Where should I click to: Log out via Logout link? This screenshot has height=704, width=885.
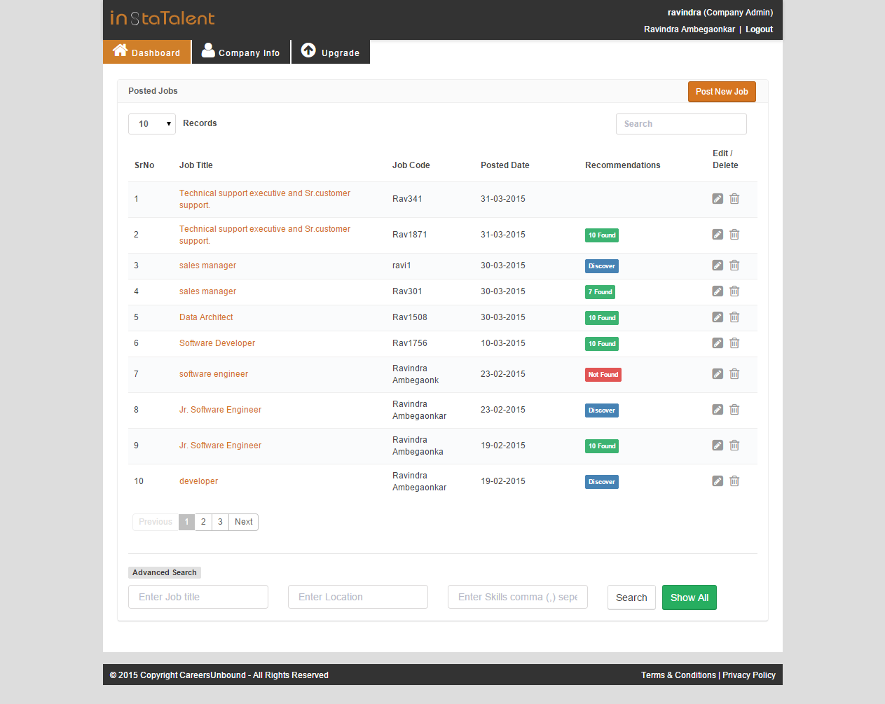point(759,29)
